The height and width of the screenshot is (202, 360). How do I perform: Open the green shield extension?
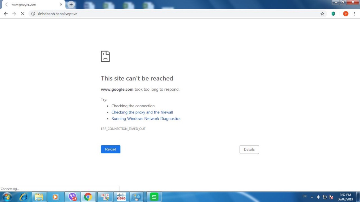pos(333,14)
